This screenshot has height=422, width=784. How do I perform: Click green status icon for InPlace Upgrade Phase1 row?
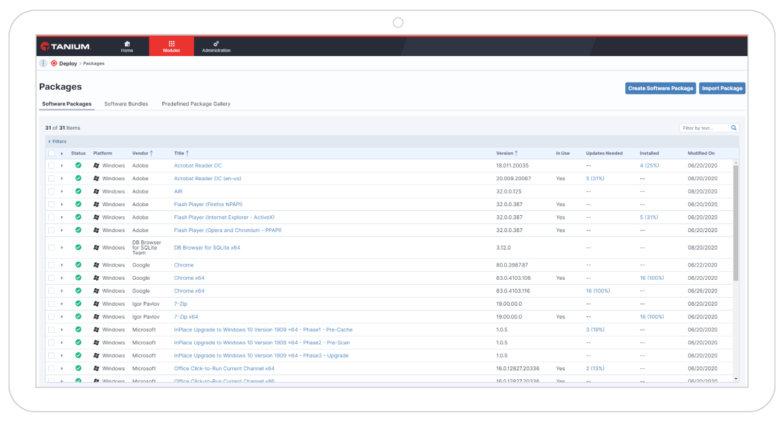(78, 330)
